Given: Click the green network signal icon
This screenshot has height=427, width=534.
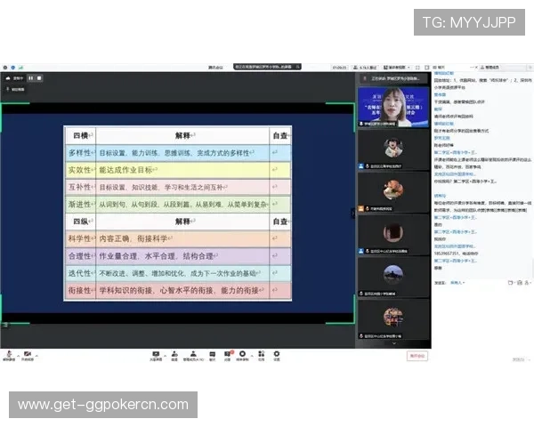Looking at the screenshot, I should tap(20, 68).
